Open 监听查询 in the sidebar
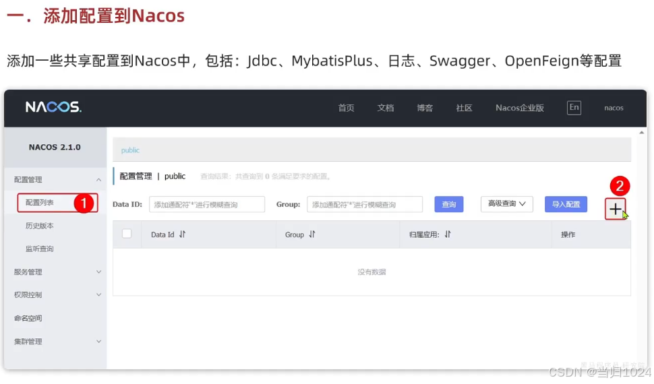Screen dimensions: 654x384 tap(40, 249)
